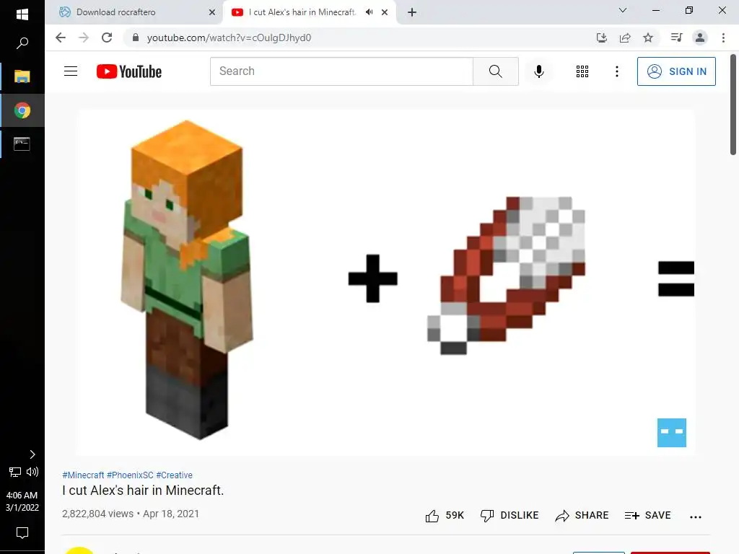
Task: Open the network tray icon
Action: (x=15, y=472)
